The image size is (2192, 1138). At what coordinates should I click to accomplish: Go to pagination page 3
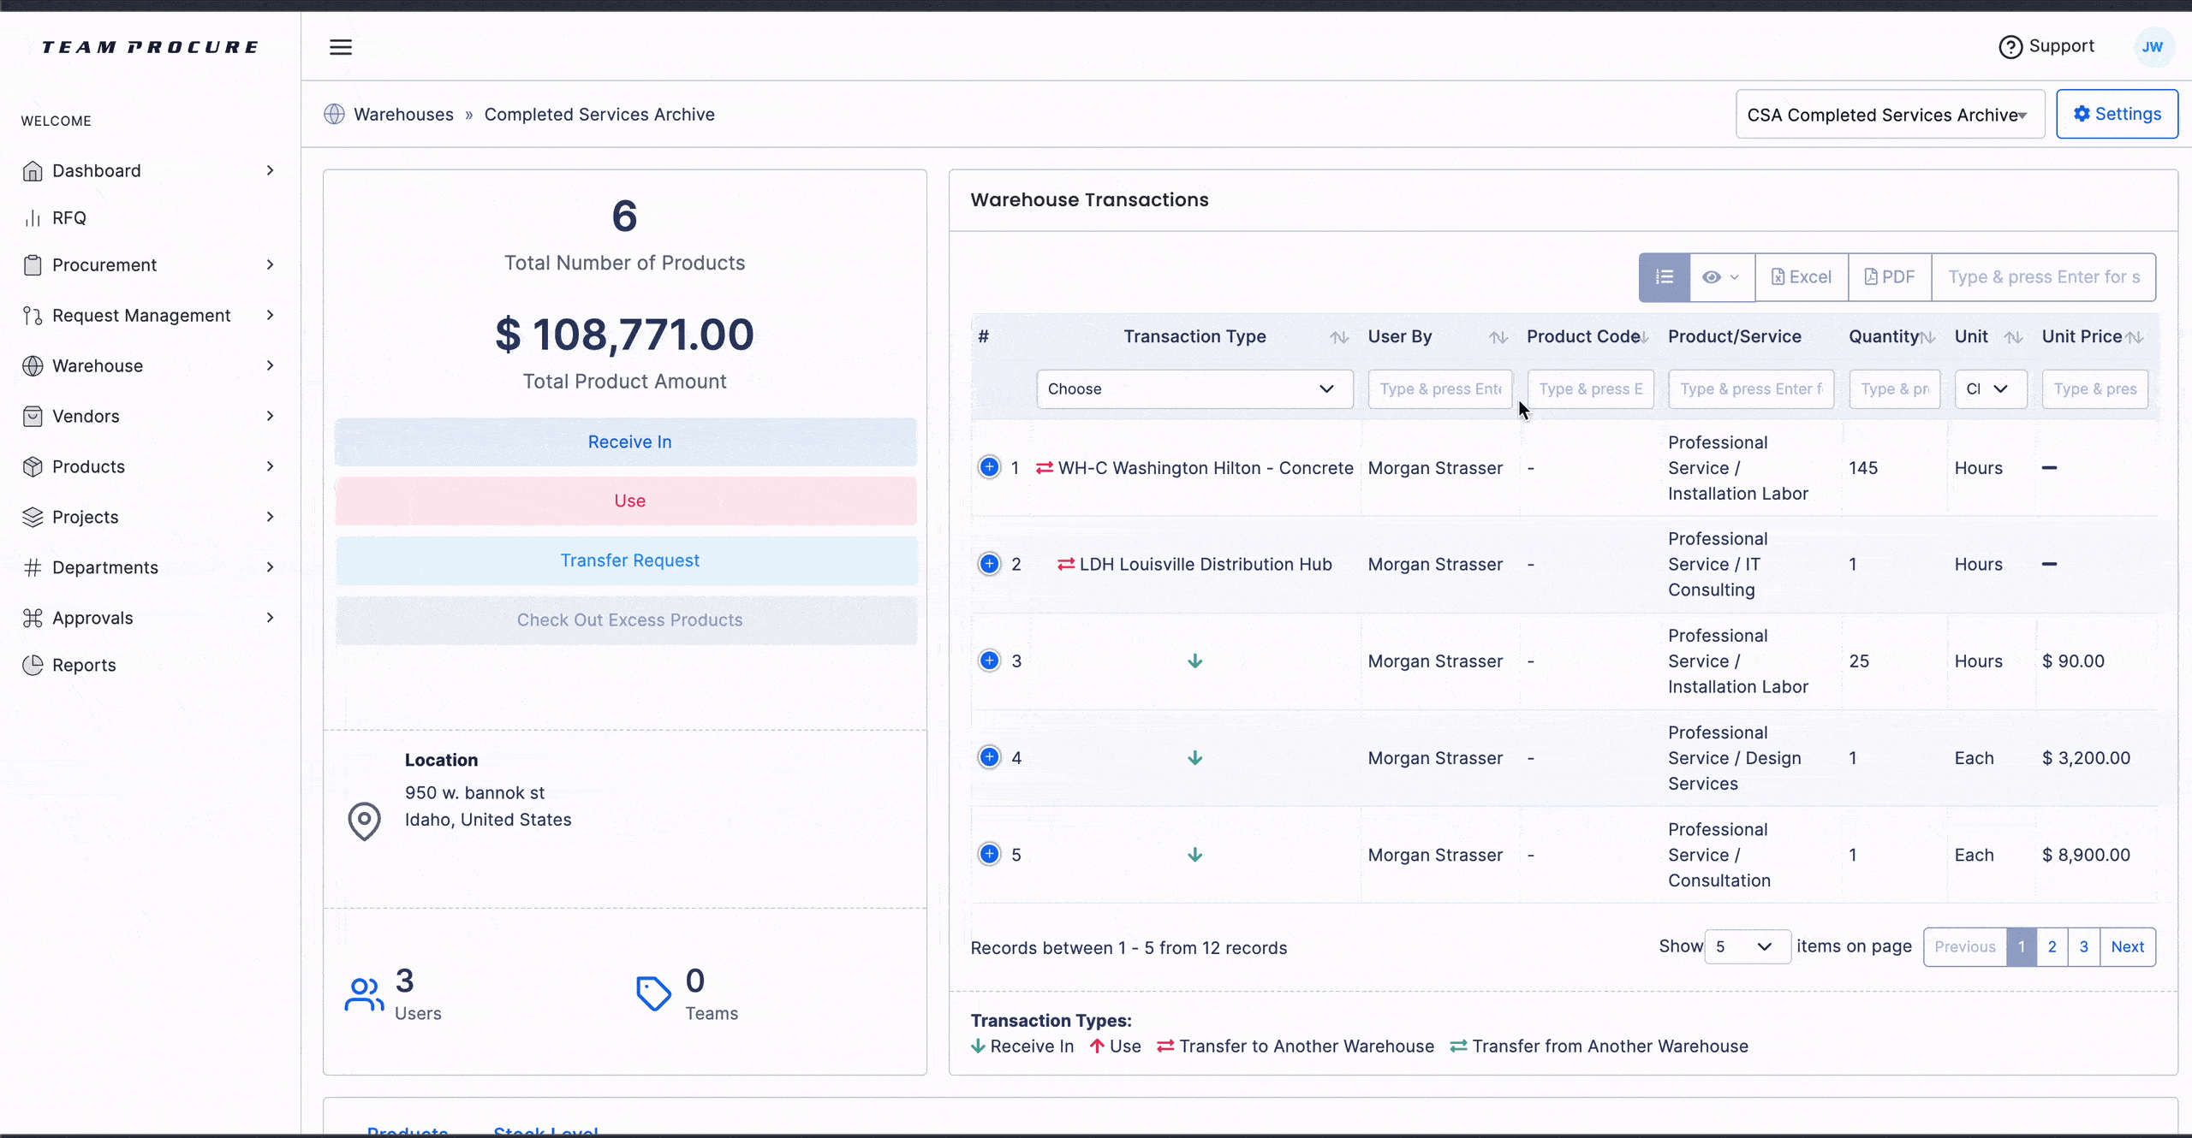2084,947
